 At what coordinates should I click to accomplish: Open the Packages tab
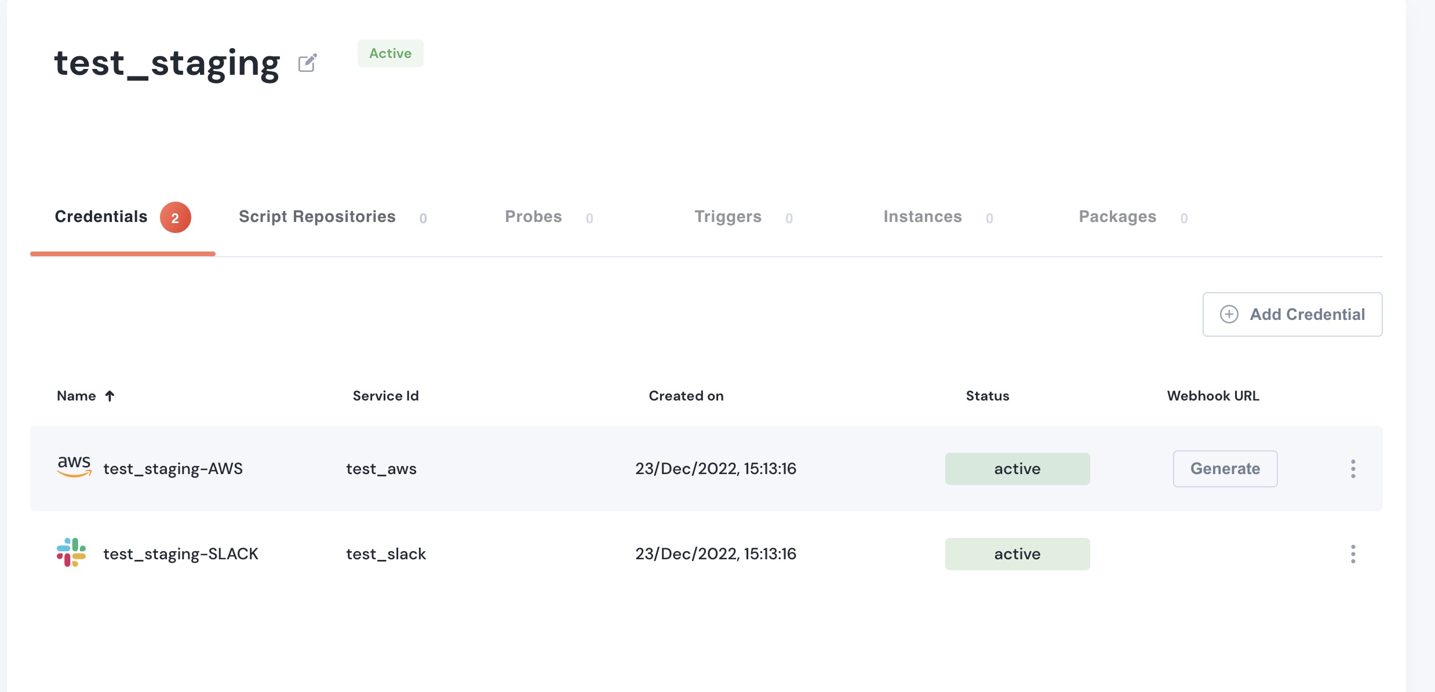pyautogui.click(x=1117, y=217)
